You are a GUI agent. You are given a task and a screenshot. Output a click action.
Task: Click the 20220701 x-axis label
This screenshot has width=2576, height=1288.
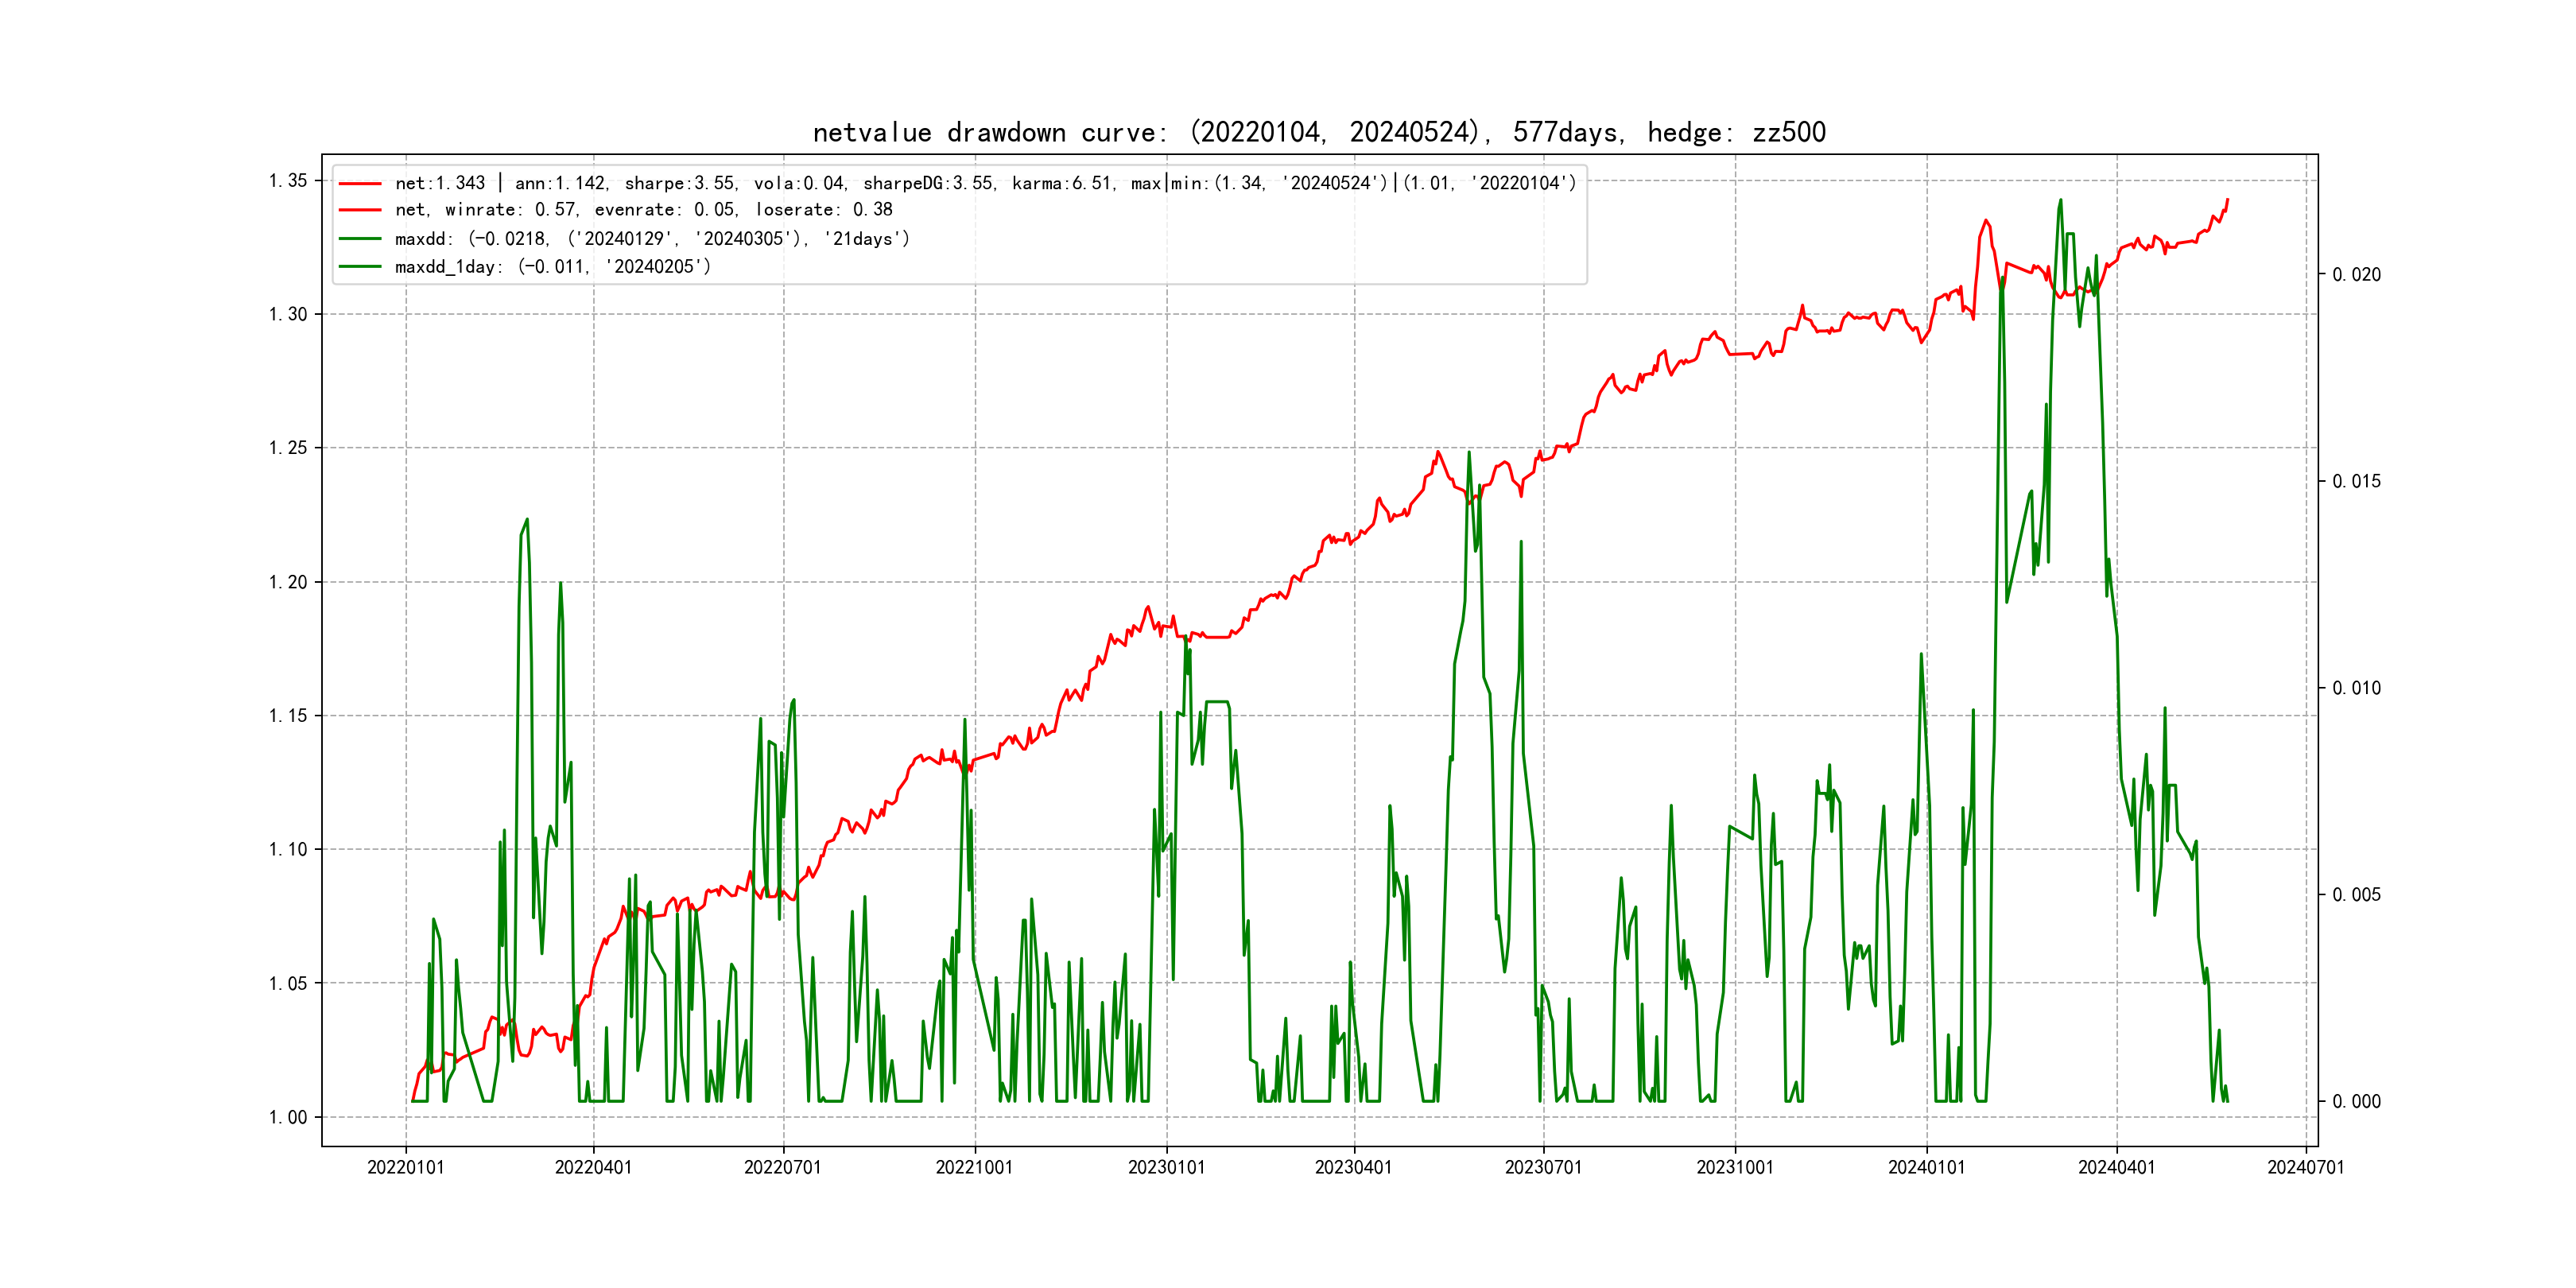point(782,1168)
